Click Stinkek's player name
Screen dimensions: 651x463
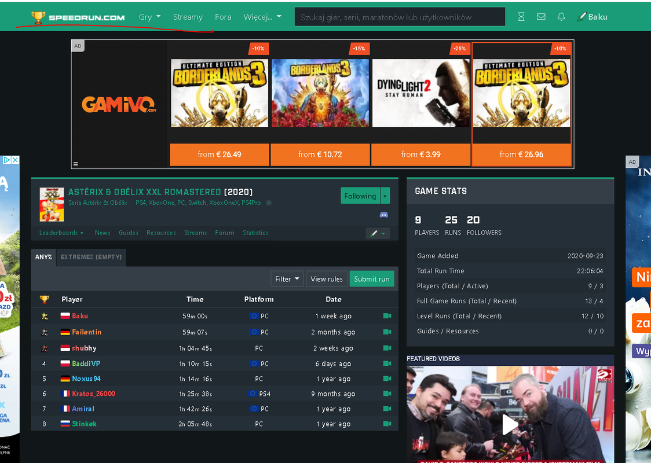[85, 424]
